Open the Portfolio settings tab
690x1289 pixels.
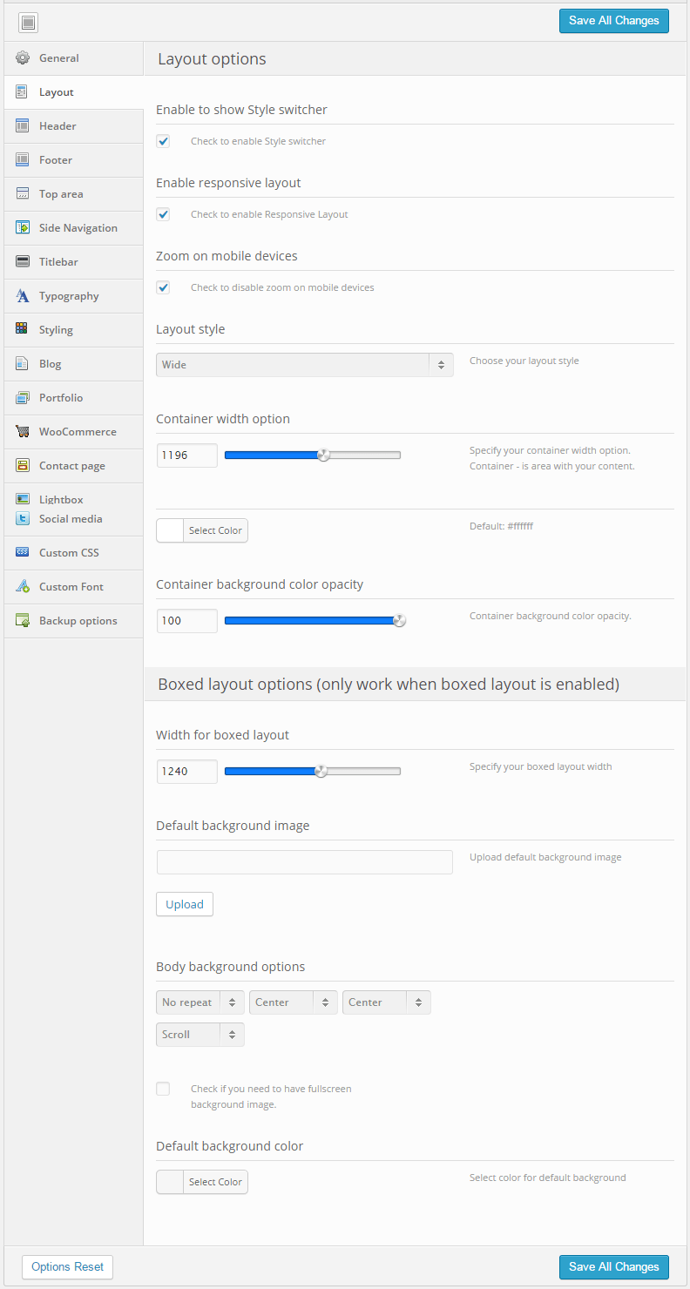(61, 398)
